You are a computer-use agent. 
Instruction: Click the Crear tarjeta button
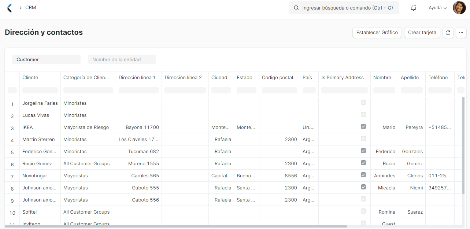pyautogui.click(x=422, y=33)
